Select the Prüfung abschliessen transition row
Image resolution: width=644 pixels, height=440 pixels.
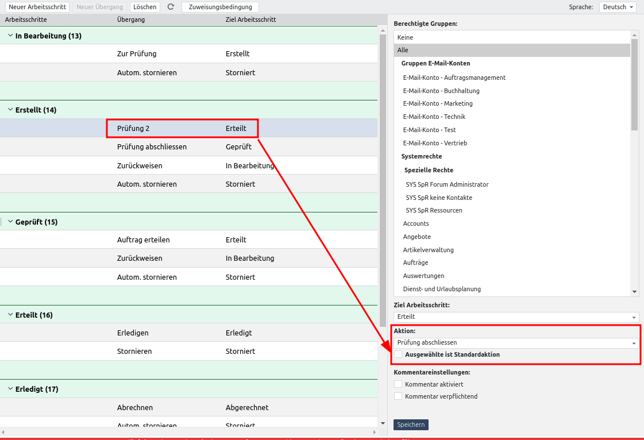tap(152, 147)
